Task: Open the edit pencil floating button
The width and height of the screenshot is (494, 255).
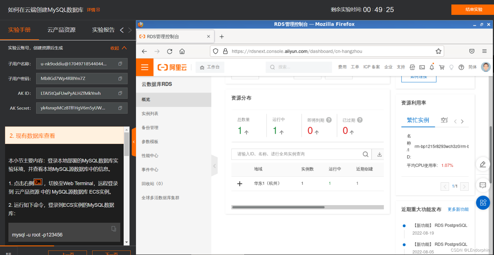Action: pos(483,164)
